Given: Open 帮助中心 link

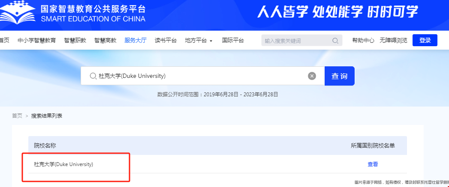Looking at the screenshot, I should click(x=363, y=40).
